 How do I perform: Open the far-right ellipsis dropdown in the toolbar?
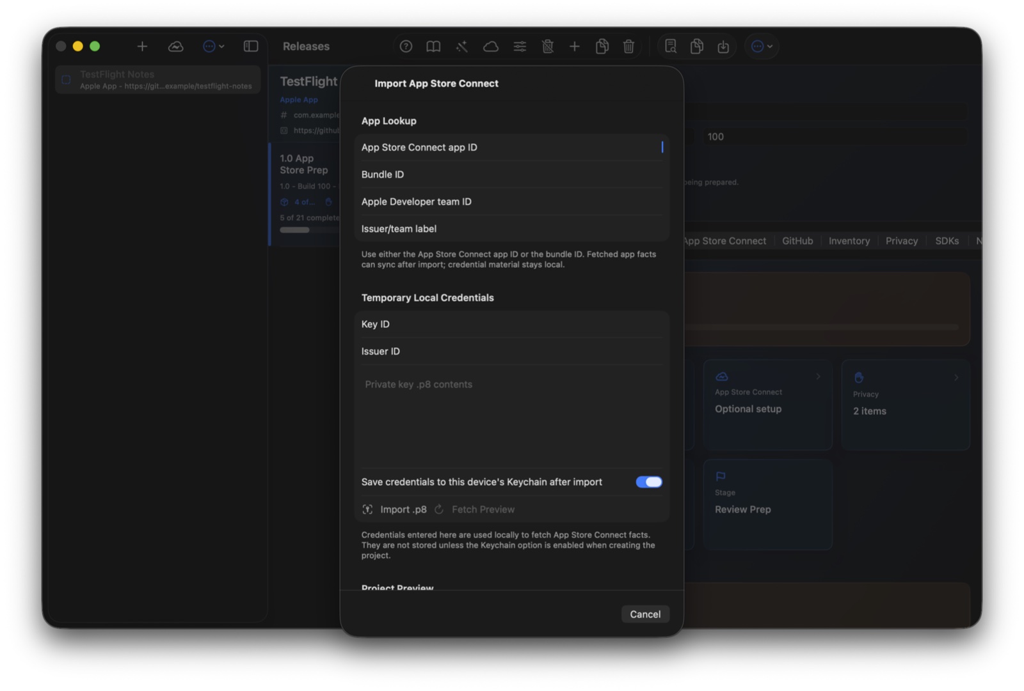tap(762, 46)
